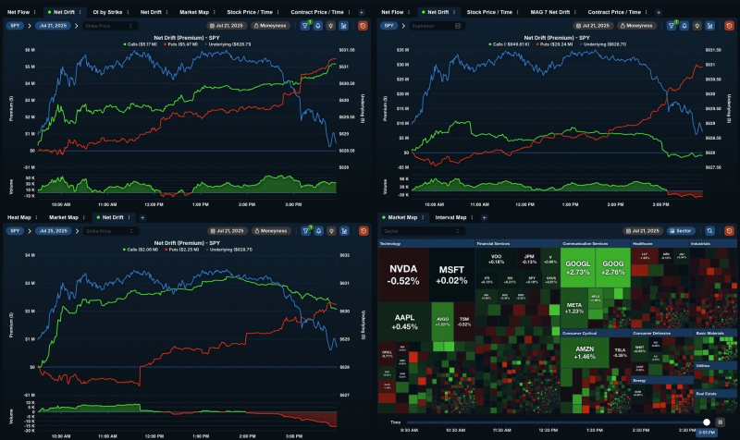Open Sector dropdown in Market Map panel
This screenshot has width=740, height=440.
click(x=422, y=231)
